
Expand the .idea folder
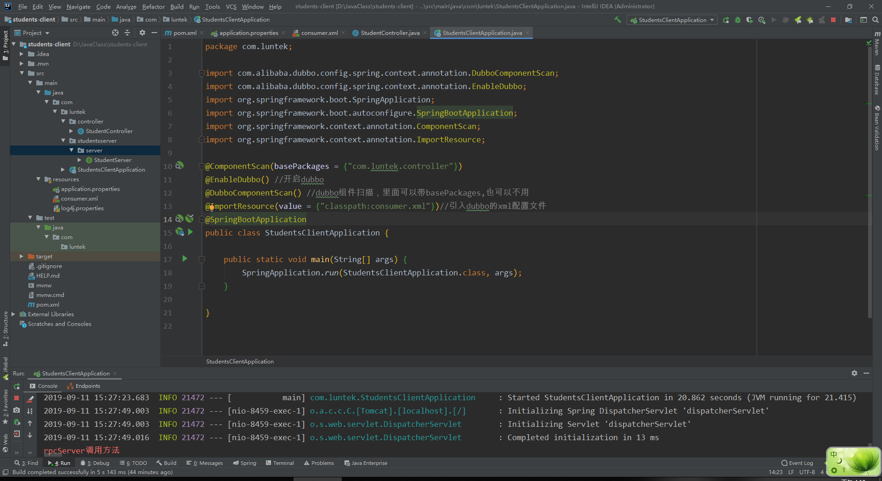(x=22, y=54)
